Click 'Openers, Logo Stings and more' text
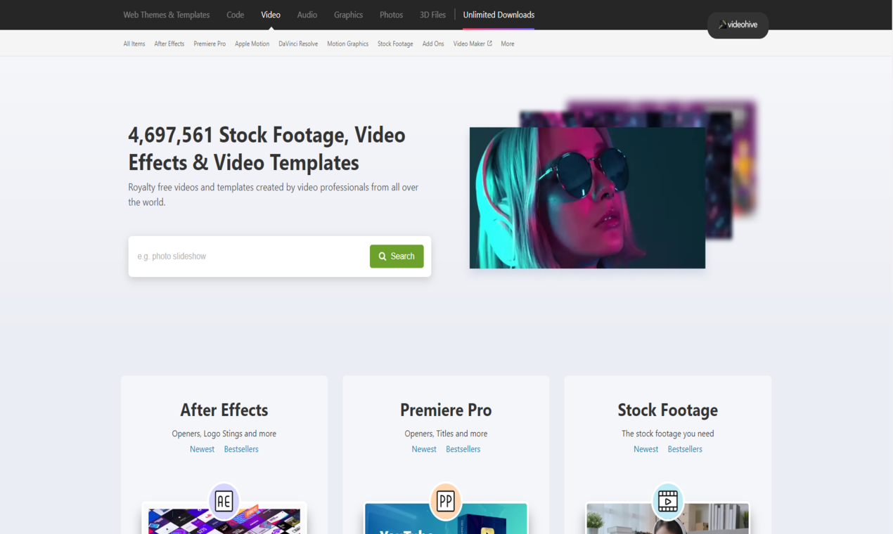This screenshot has height=534, width=893. [x=224, y=434]
